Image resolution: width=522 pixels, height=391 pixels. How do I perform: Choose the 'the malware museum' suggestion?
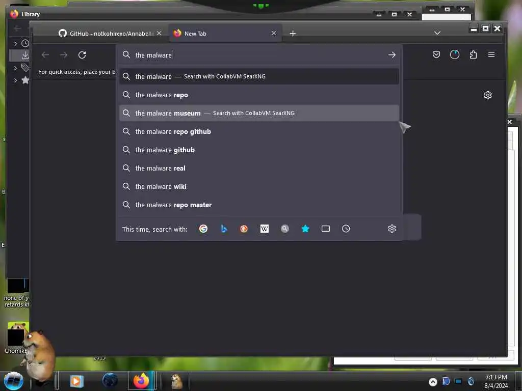[259, 113]
